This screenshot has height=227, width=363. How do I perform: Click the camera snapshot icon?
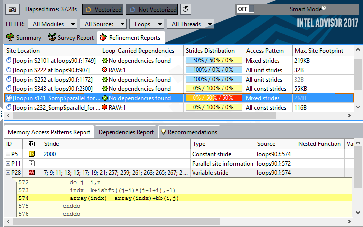click(12, 9)
